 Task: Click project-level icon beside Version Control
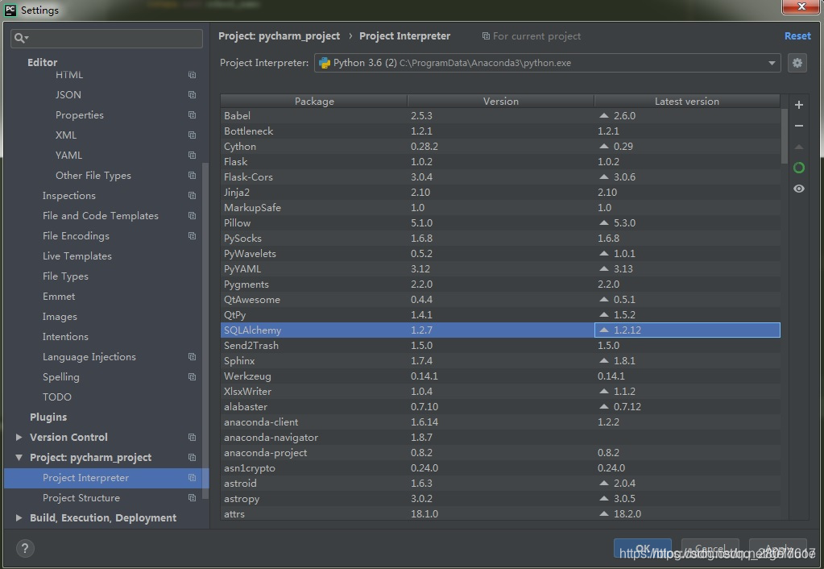click(193, 438)
